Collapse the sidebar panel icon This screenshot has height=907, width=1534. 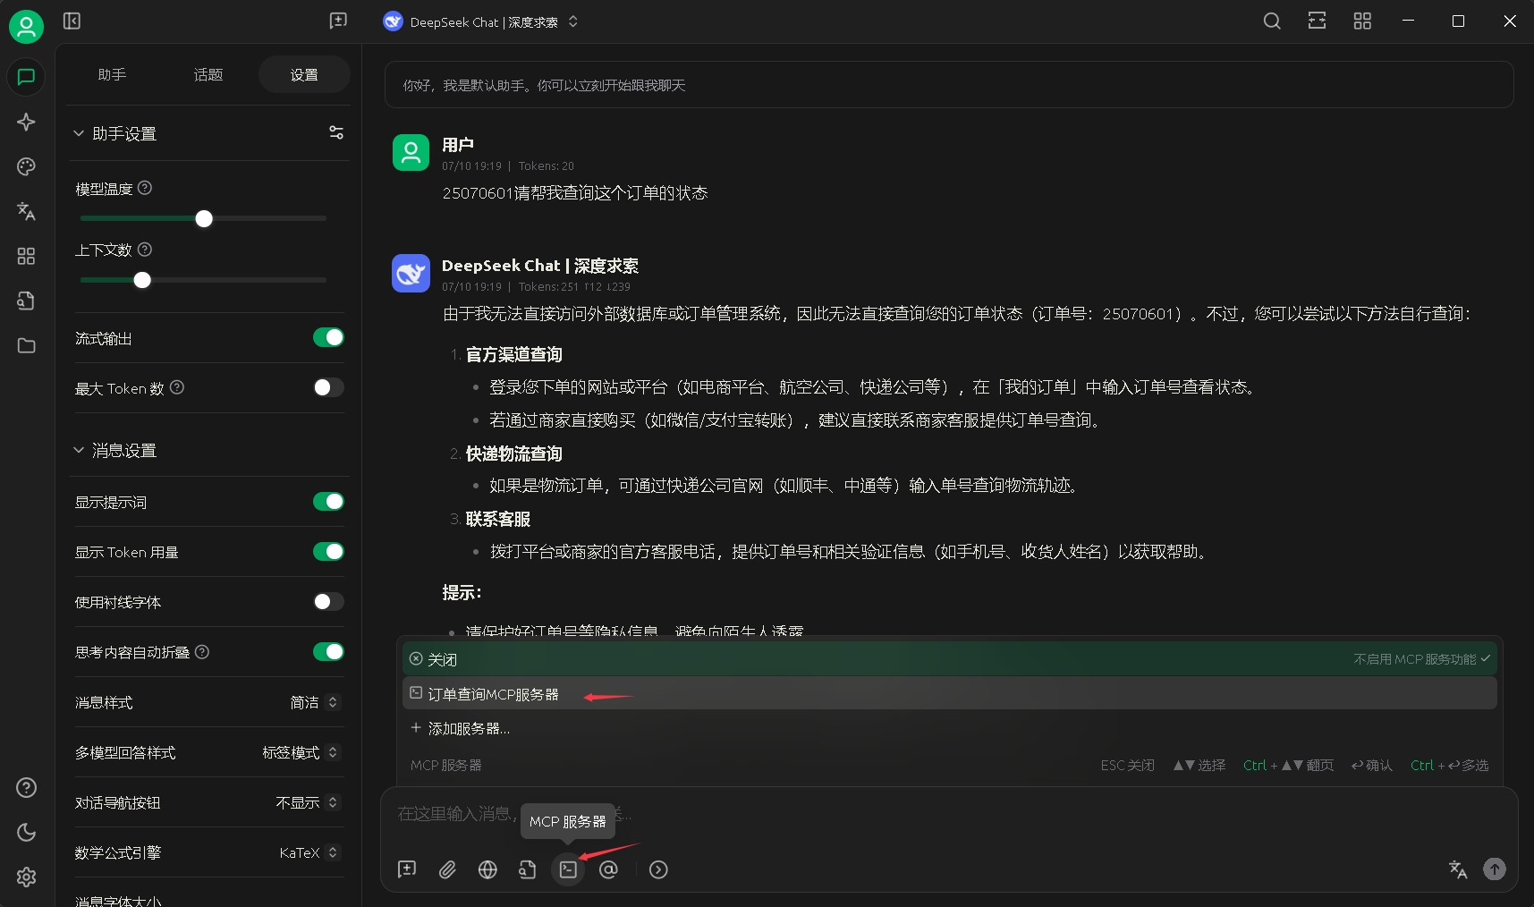tap(72, 21)
